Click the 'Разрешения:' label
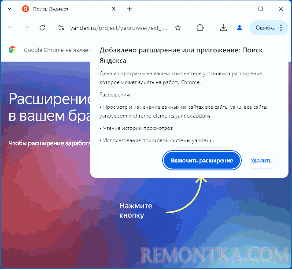The height and width of the screenshot is (269, 292). (x=115, y=95)
